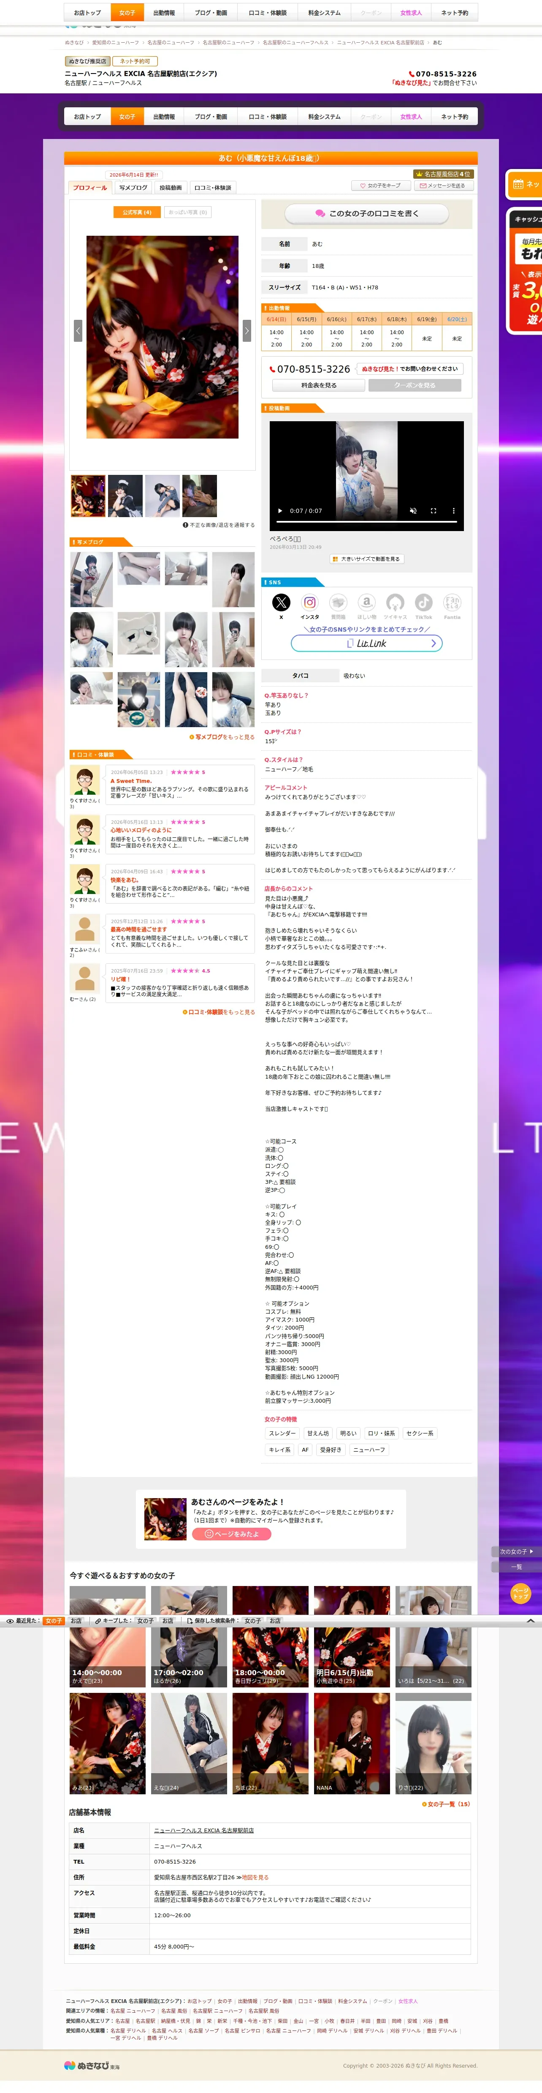Select the second thumbnail under the main photo
542x2093 pixels.
[125, 496]
